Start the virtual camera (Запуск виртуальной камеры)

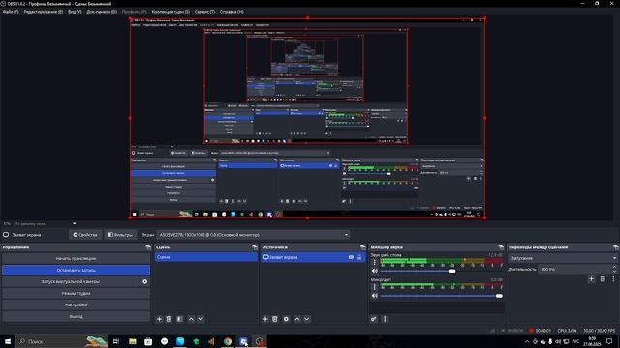tap(71, 281)
